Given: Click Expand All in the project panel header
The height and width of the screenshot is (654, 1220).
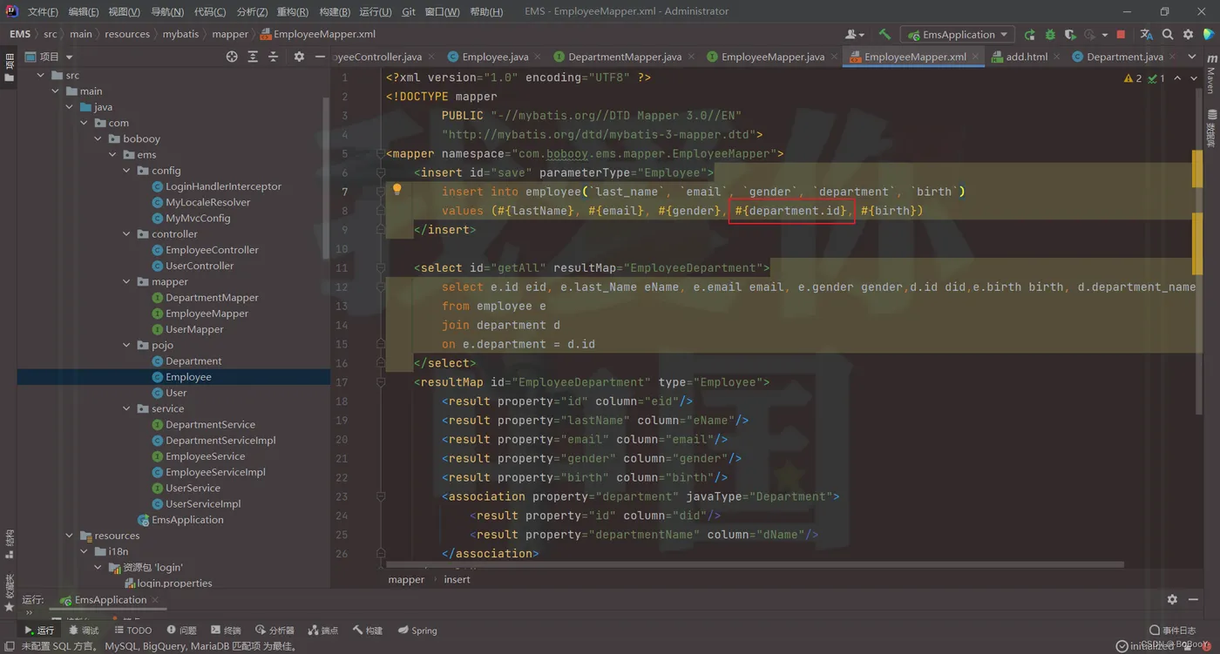Looking at the screenshot, I should 253,57.
